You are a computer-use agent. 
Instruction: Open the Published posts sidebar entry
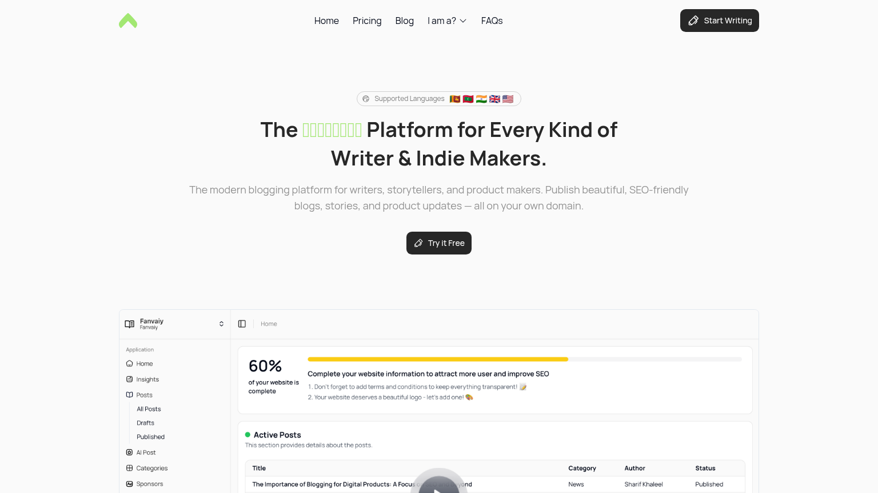[x=151, y=437]
